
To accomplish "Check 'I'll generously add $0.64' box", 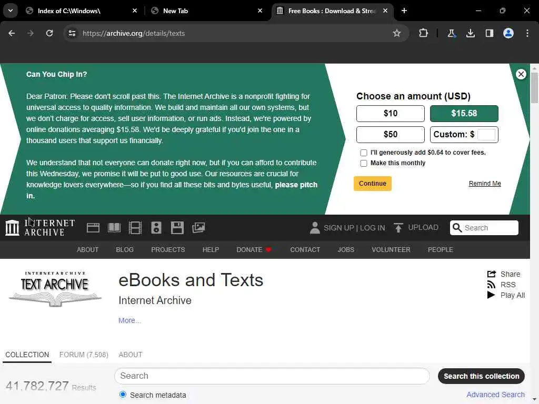I will coord(363,153).
